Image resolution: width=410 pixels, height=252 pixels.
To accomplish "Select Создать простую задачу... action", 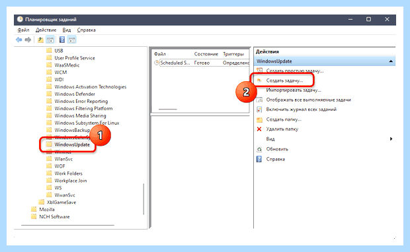I will [x=295, y=71].
